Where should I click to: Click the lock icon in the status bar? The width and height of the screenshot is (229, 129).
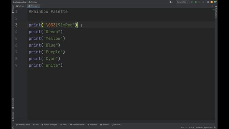coord(215,128)
